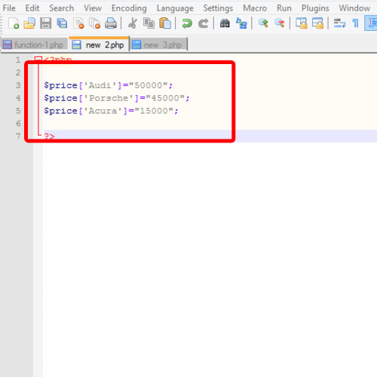Click the Replace icon
The width and height of the screenshot is (377, 377).
pyautogui.click(x=241, y=23)
